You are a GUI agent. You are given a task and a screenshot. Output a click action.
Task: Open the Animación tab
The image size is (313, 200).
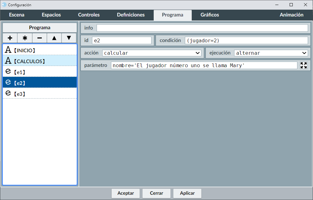[291, 15]
